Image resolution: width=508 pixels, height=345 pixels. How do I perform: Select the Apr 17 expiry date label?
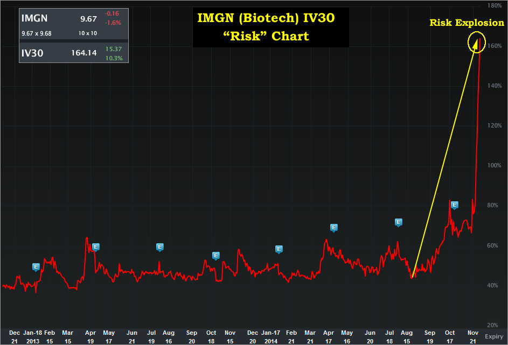329,337
